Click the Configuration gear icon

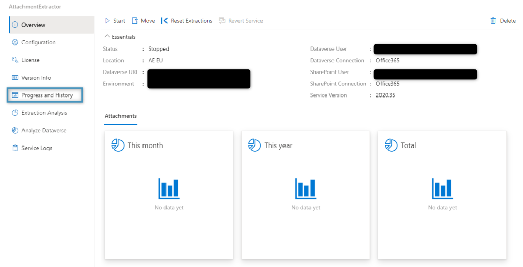15,42
